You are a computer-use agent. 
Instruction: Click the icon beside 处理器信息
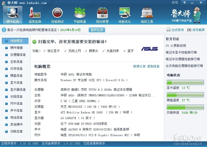tap(6, 55)
